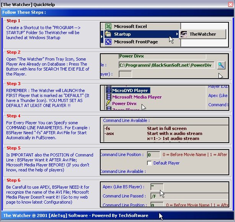Image resolution: width=235 pixels, height=222 pixels.
Task: Click 'Start in full screen' description
Action: click(x=167, y=128)
